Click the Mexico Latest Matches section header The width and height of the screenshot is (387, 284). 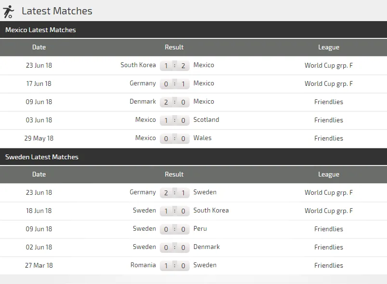(x=40, y=30)
